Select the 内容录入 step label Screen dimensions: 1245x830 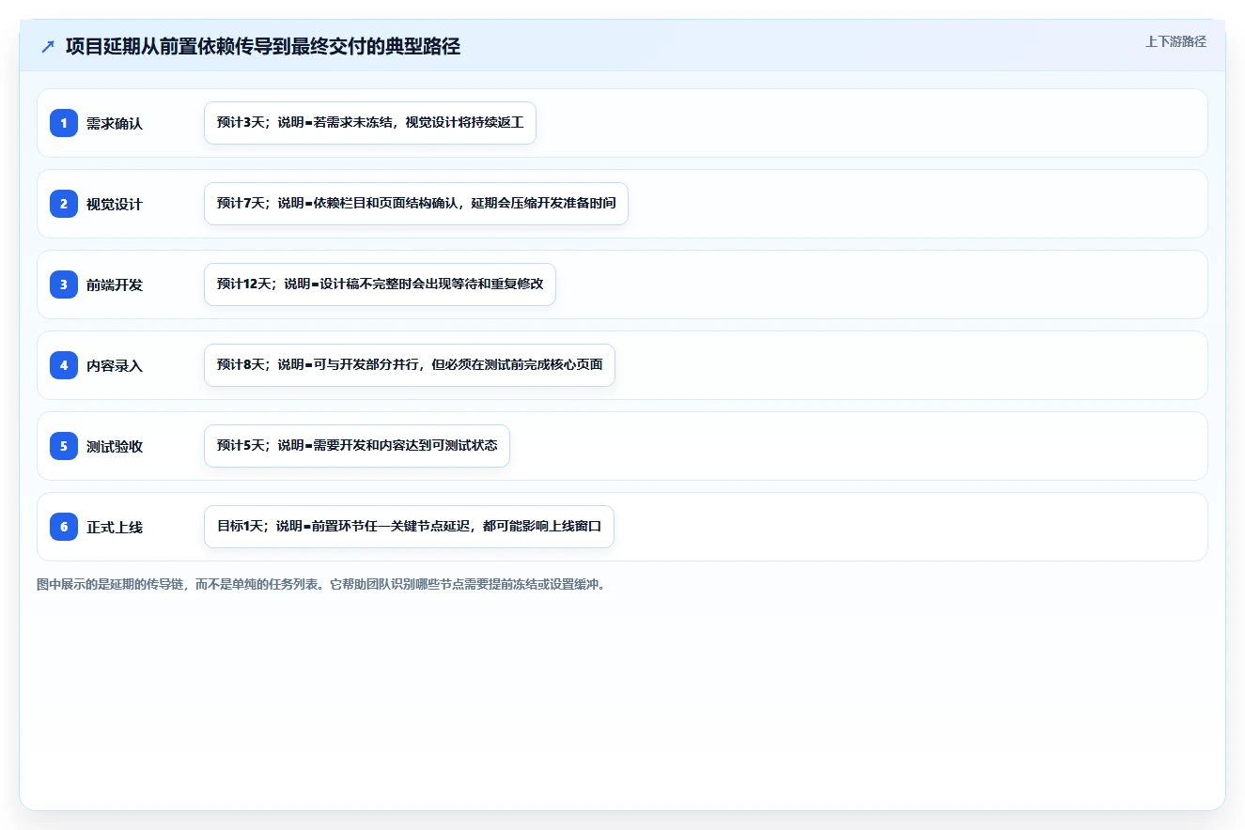tap(115, 365)
